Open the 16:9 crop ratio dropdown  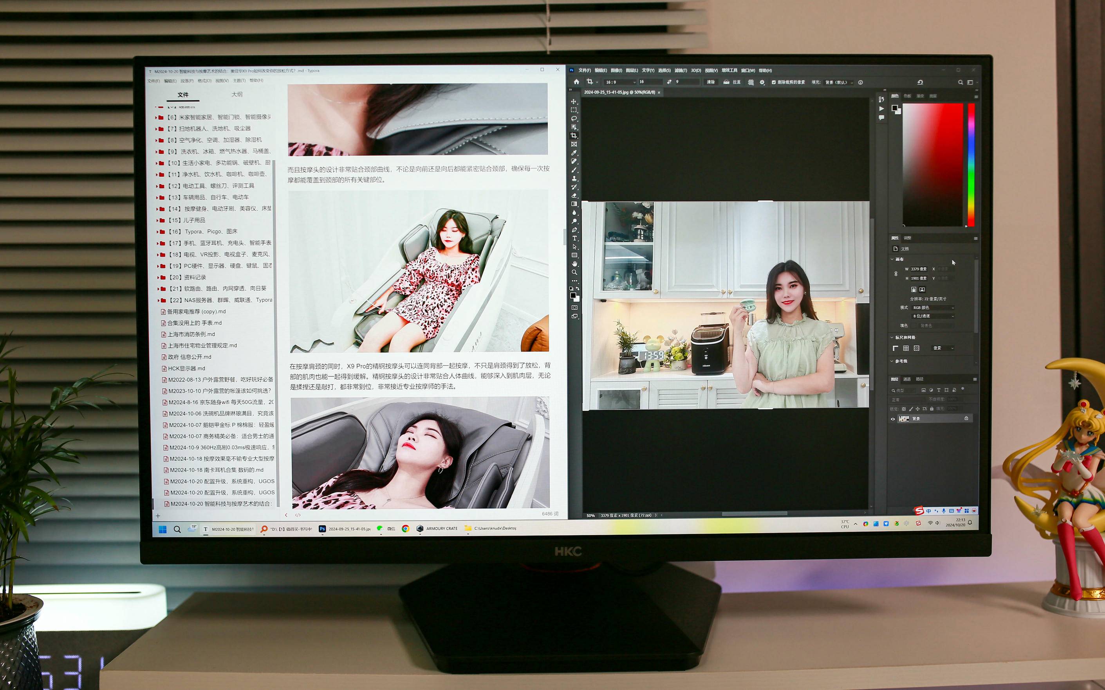(620, 82)
